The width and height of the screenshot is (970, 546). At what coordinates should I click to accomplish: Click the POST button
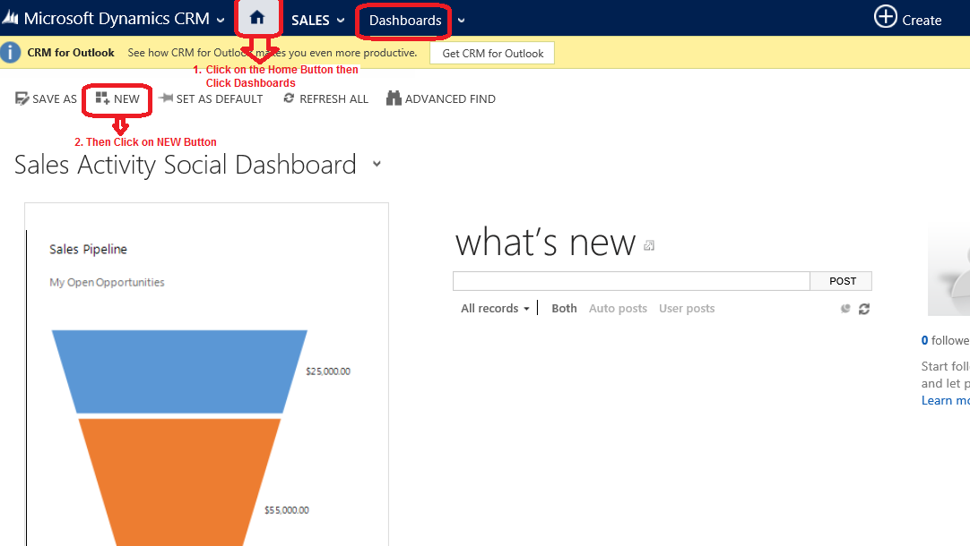(842, 281)
